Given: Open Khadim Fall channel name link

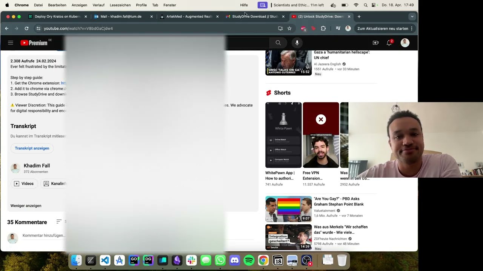Looking at the screenshot, I should point(37,166).
